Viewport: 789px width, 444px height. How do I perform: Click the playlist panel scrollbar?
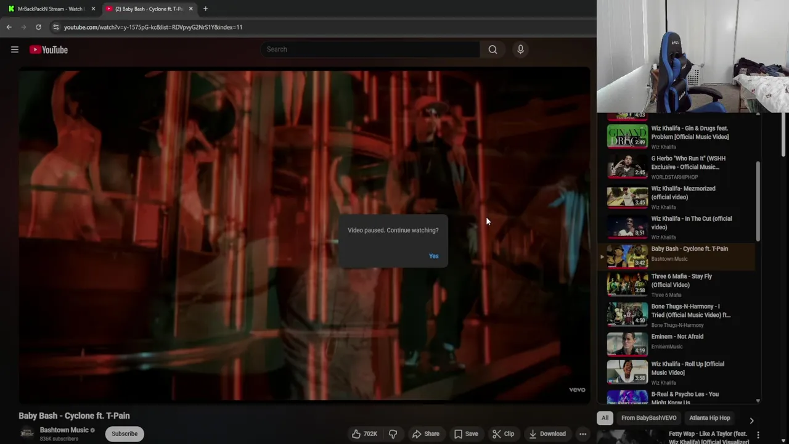[x=758, y=201]
